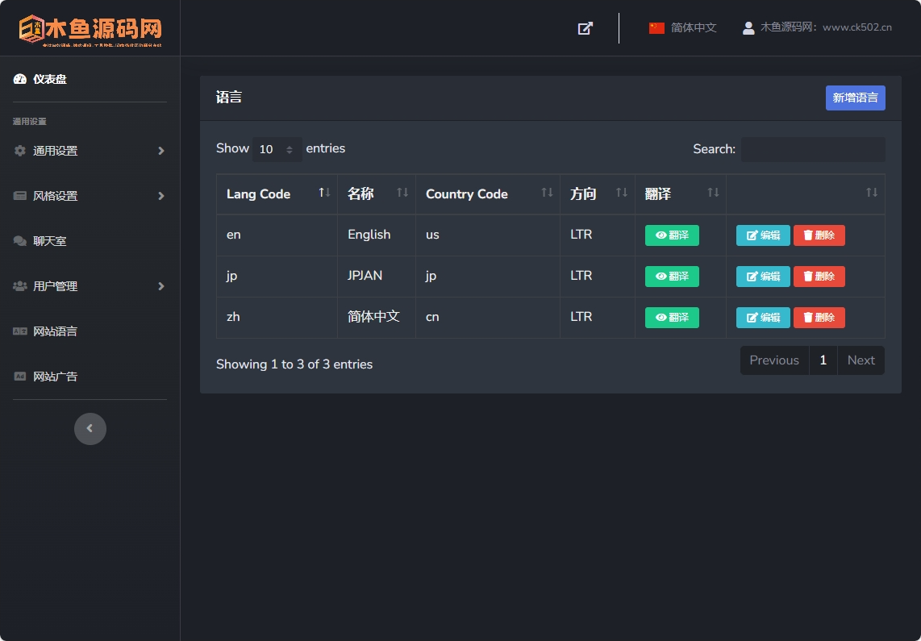
Task: Click the chat bubbles icon for 聊天室
Action: pos(20,241)
